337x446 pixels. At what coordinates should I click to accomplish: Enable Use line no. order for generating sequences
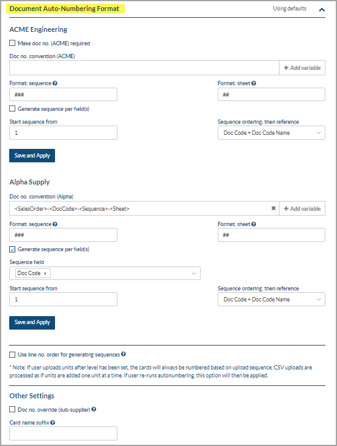12,355
